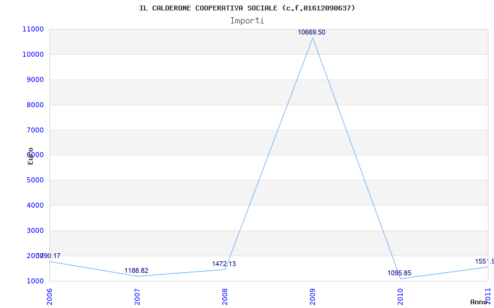Select the 10669.50 data label

tap(312, 32)
